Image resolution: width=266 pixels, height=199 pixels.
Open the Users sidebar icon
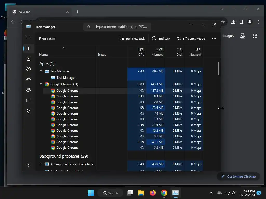click(29, 90)
